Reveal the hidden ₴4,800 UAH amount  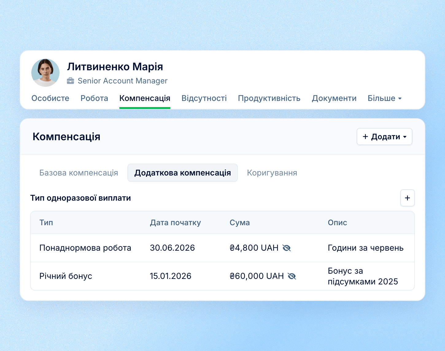287,248
